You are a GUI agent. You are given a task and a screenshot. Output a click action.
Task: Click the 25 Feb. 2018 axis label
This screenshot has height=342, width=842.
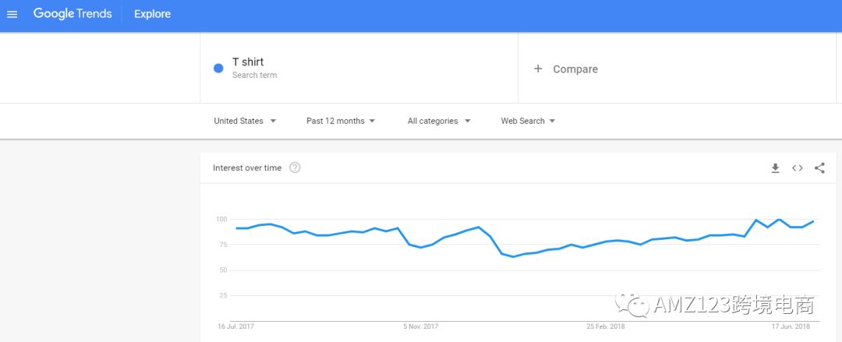click(606, 326)
